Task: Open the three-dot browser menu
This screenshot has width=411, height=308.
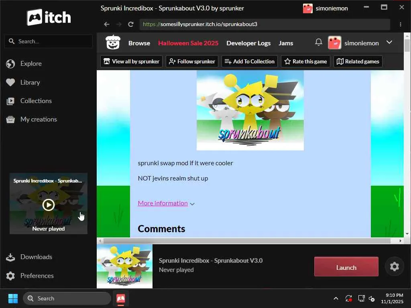Action: (x=401, y=24)
